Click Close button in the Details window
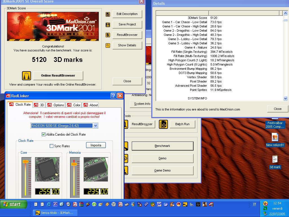 tap(278, 109)
